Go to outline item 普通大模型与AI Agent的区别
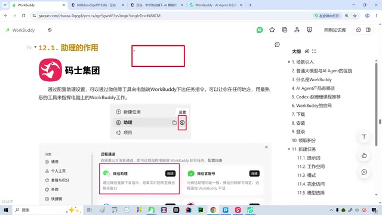The height and width of the screenshot is (215, 382). click(322, 70)
